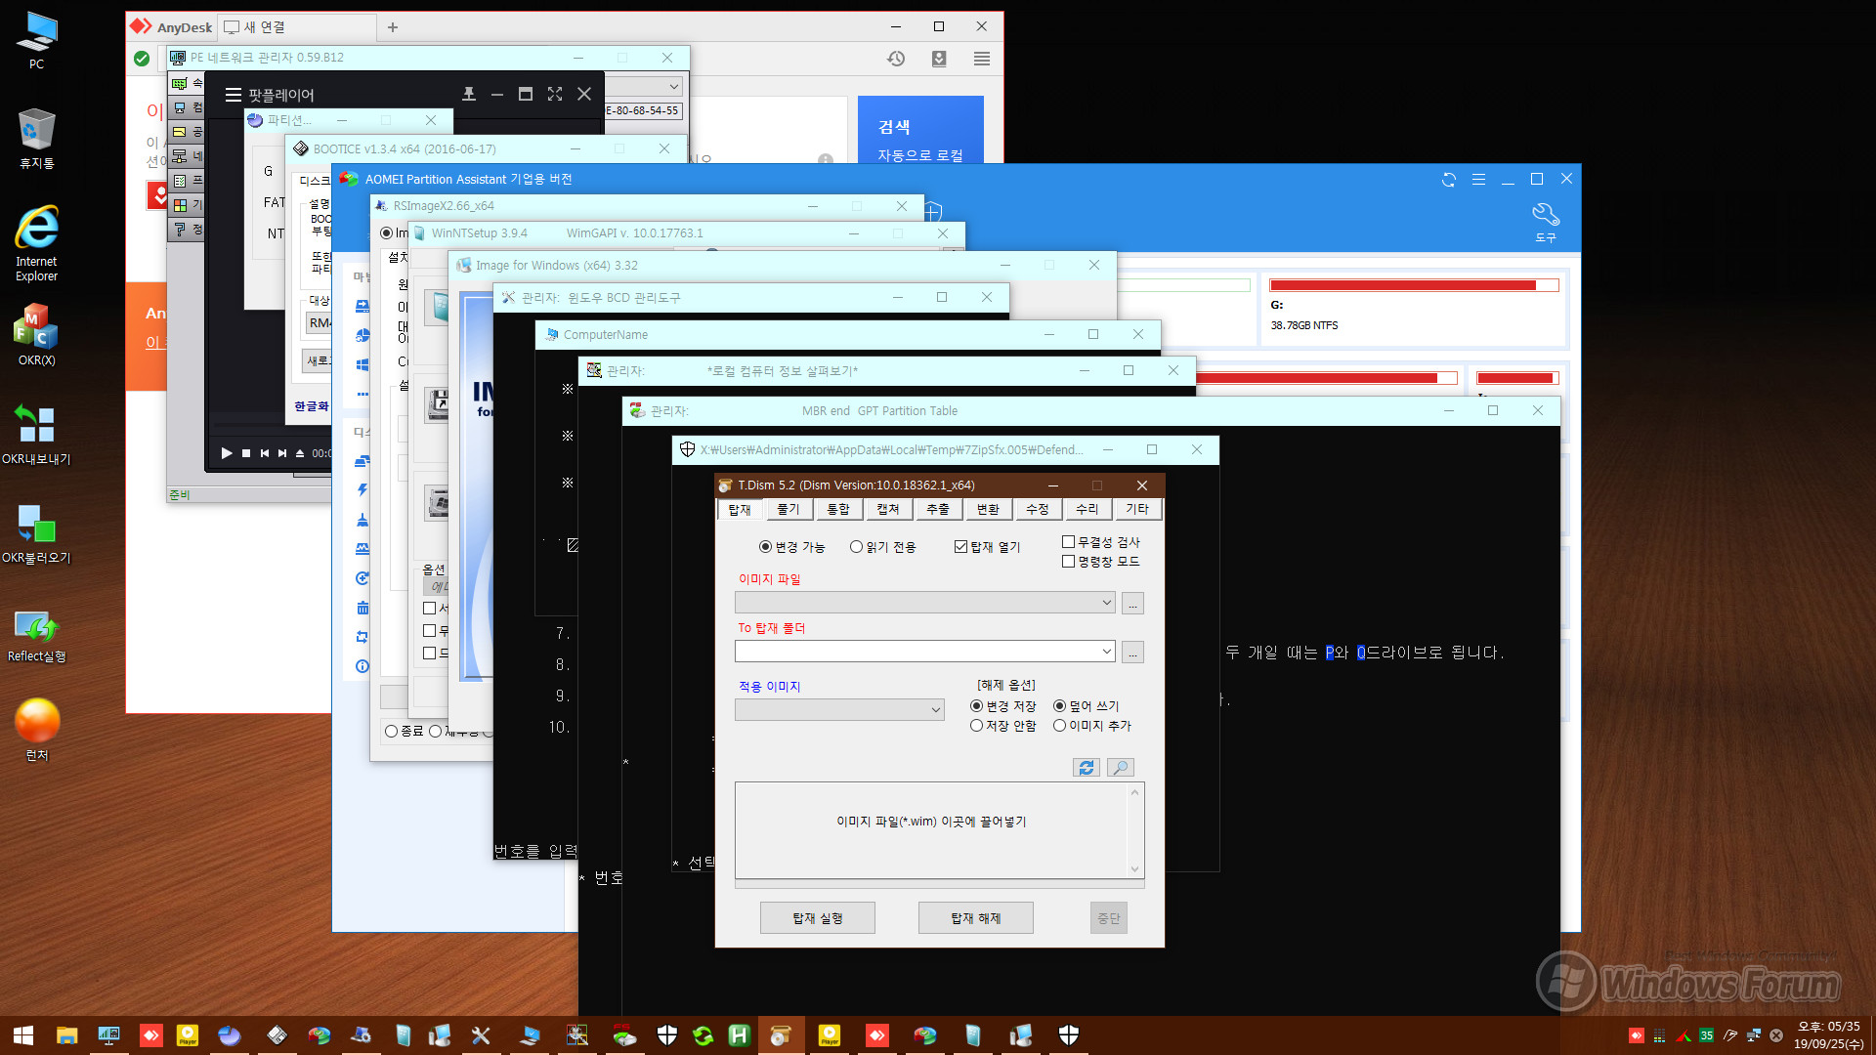Switch to the 수정 tab
The height and width of the screenshot is (1055, 1876).
click(1037, 510)
